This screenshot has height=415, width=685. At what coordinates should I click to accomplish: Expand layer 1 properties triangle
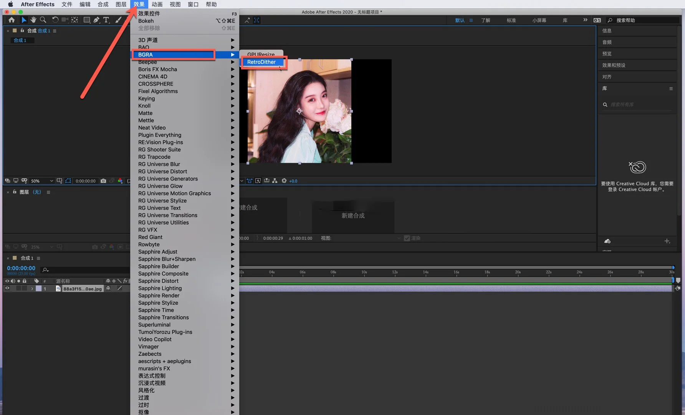click(32, 289)
